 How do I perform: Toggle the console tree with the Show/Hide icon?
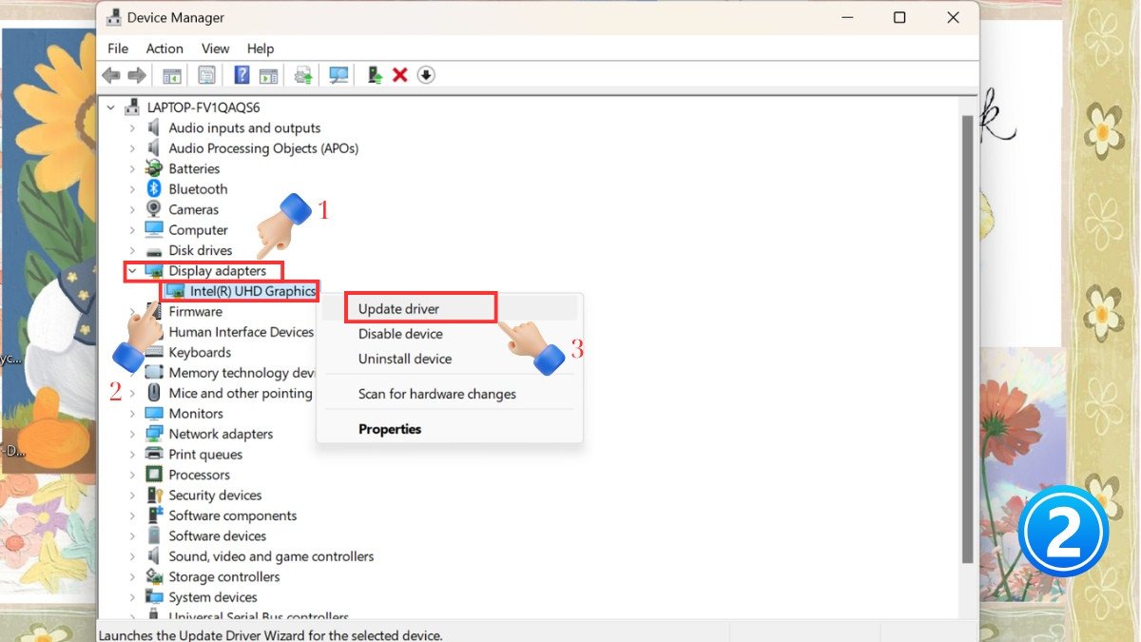171,74
